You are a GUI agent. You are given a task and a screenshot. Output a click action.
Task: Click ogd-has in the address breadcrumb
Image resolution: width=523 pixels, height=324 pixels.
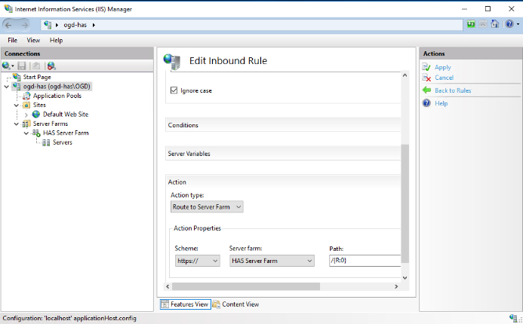pyautogui.click(x=75, y=25)
